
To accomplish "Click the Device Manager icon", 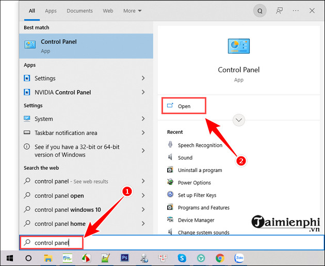I will [170, 220].
